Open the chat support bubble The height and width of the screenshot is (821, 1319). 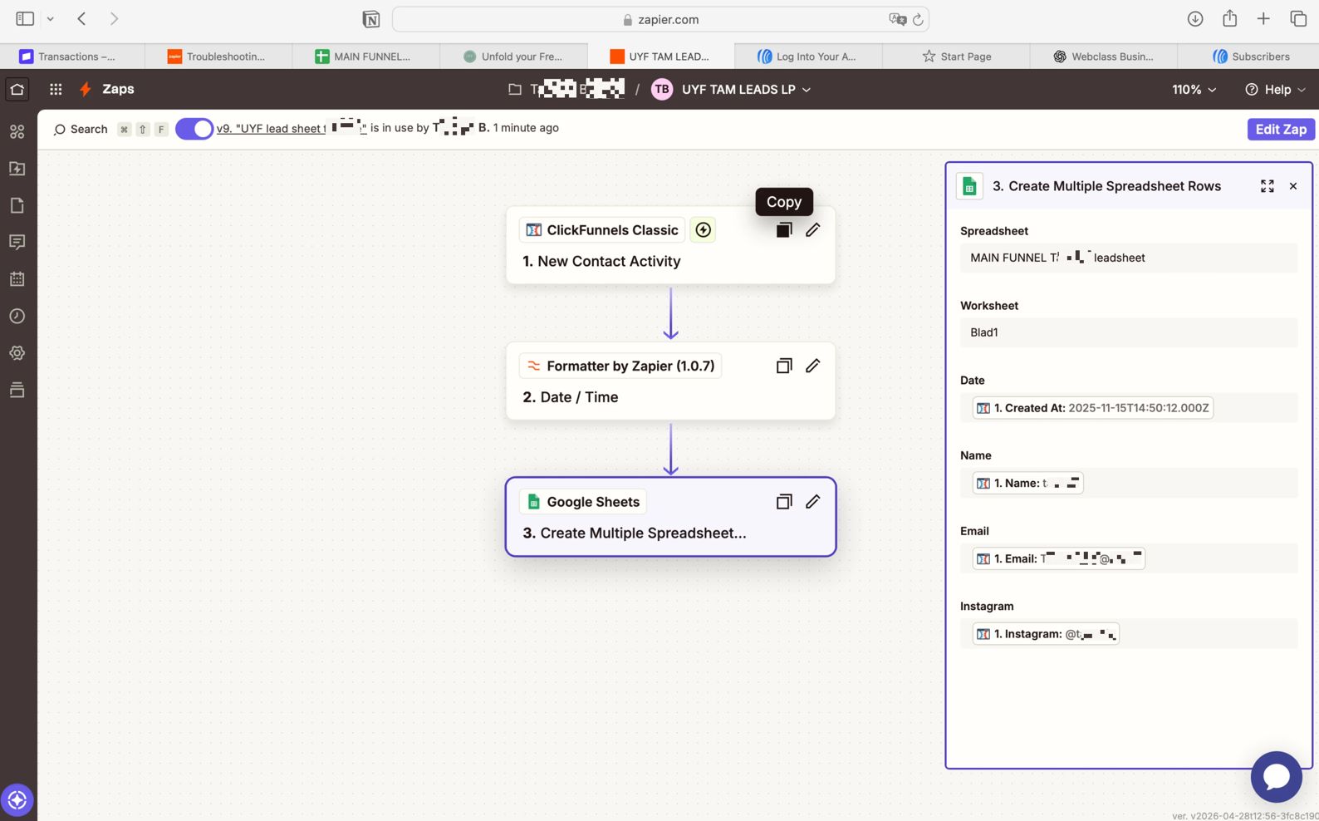1276,776
